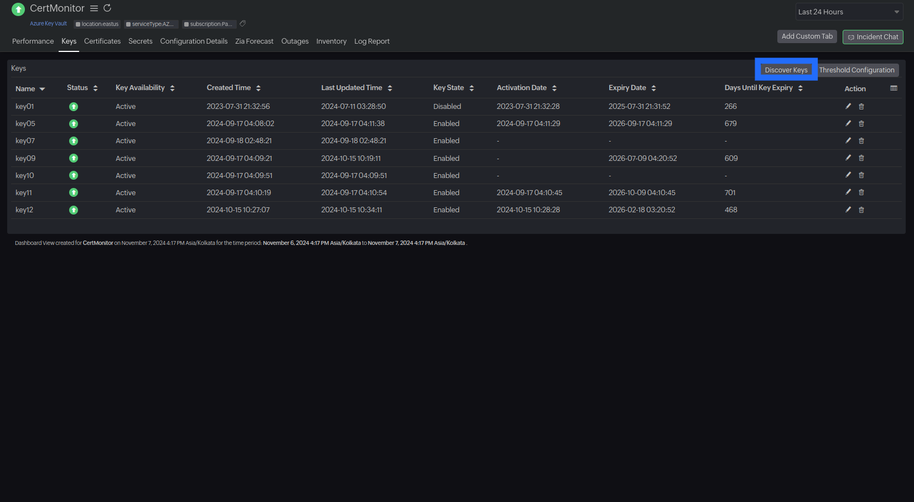Edit key01 using the pencil icon
The height and width of the screenshot is (502, 914).
coord(848,106)
